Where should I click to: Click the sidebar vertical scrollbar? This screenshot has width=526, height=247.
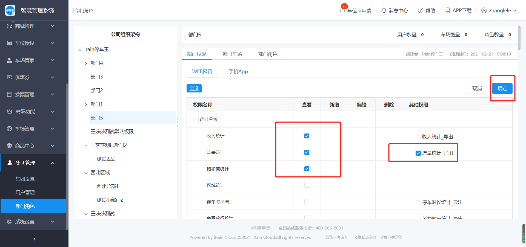(x=67, y=157)
